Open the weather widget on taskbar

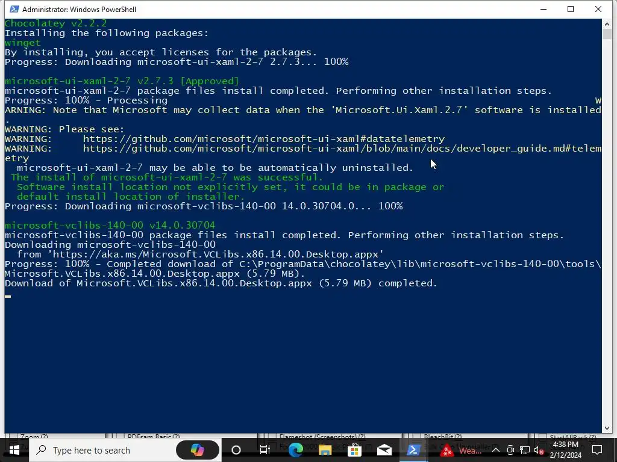[460, 451]
